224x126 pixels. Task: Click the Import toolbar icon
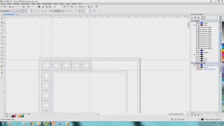[x=43, y=7]
